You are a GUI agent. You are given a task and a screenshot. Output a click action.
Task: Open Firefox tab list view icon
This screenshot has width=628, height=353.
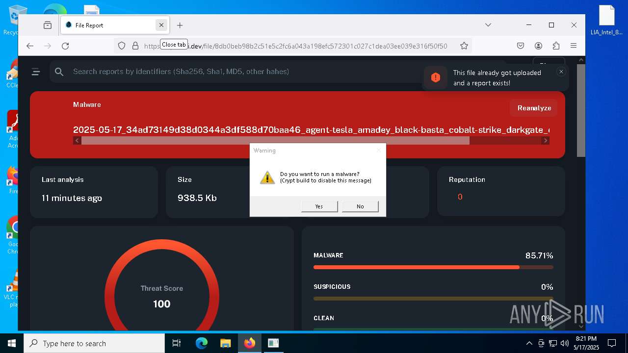pyautogui.click(x=48, y=25)
